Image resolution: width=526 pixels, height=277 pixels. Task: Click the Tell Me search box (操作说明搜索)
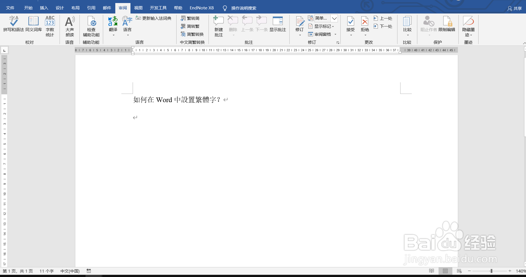point(240,8)
